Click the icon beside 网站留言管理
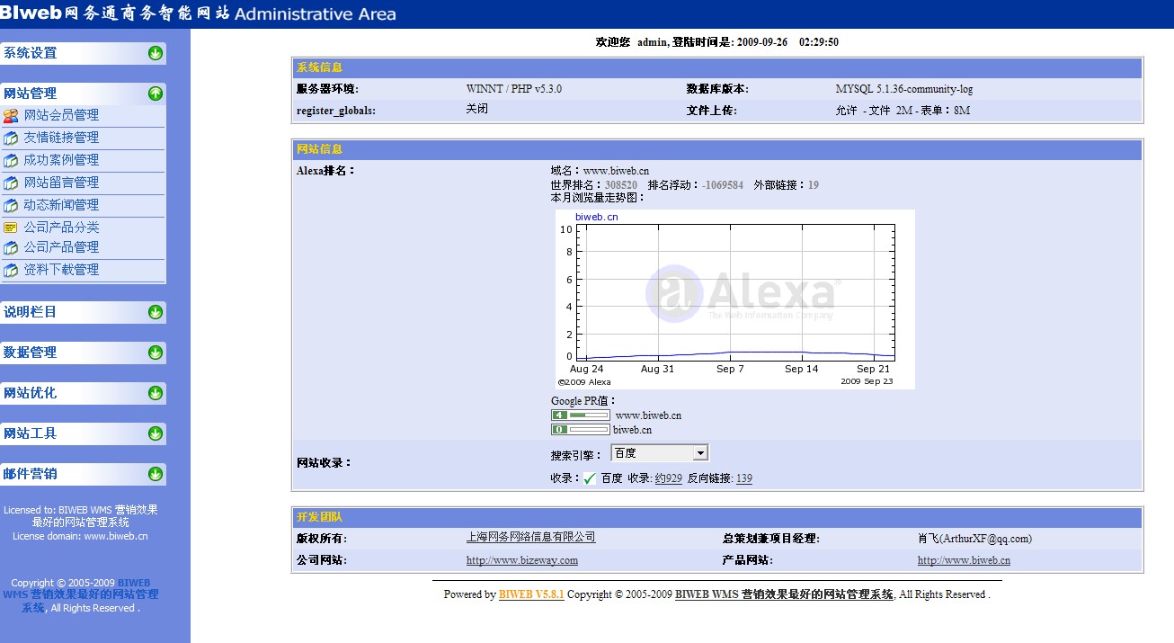 11,183
